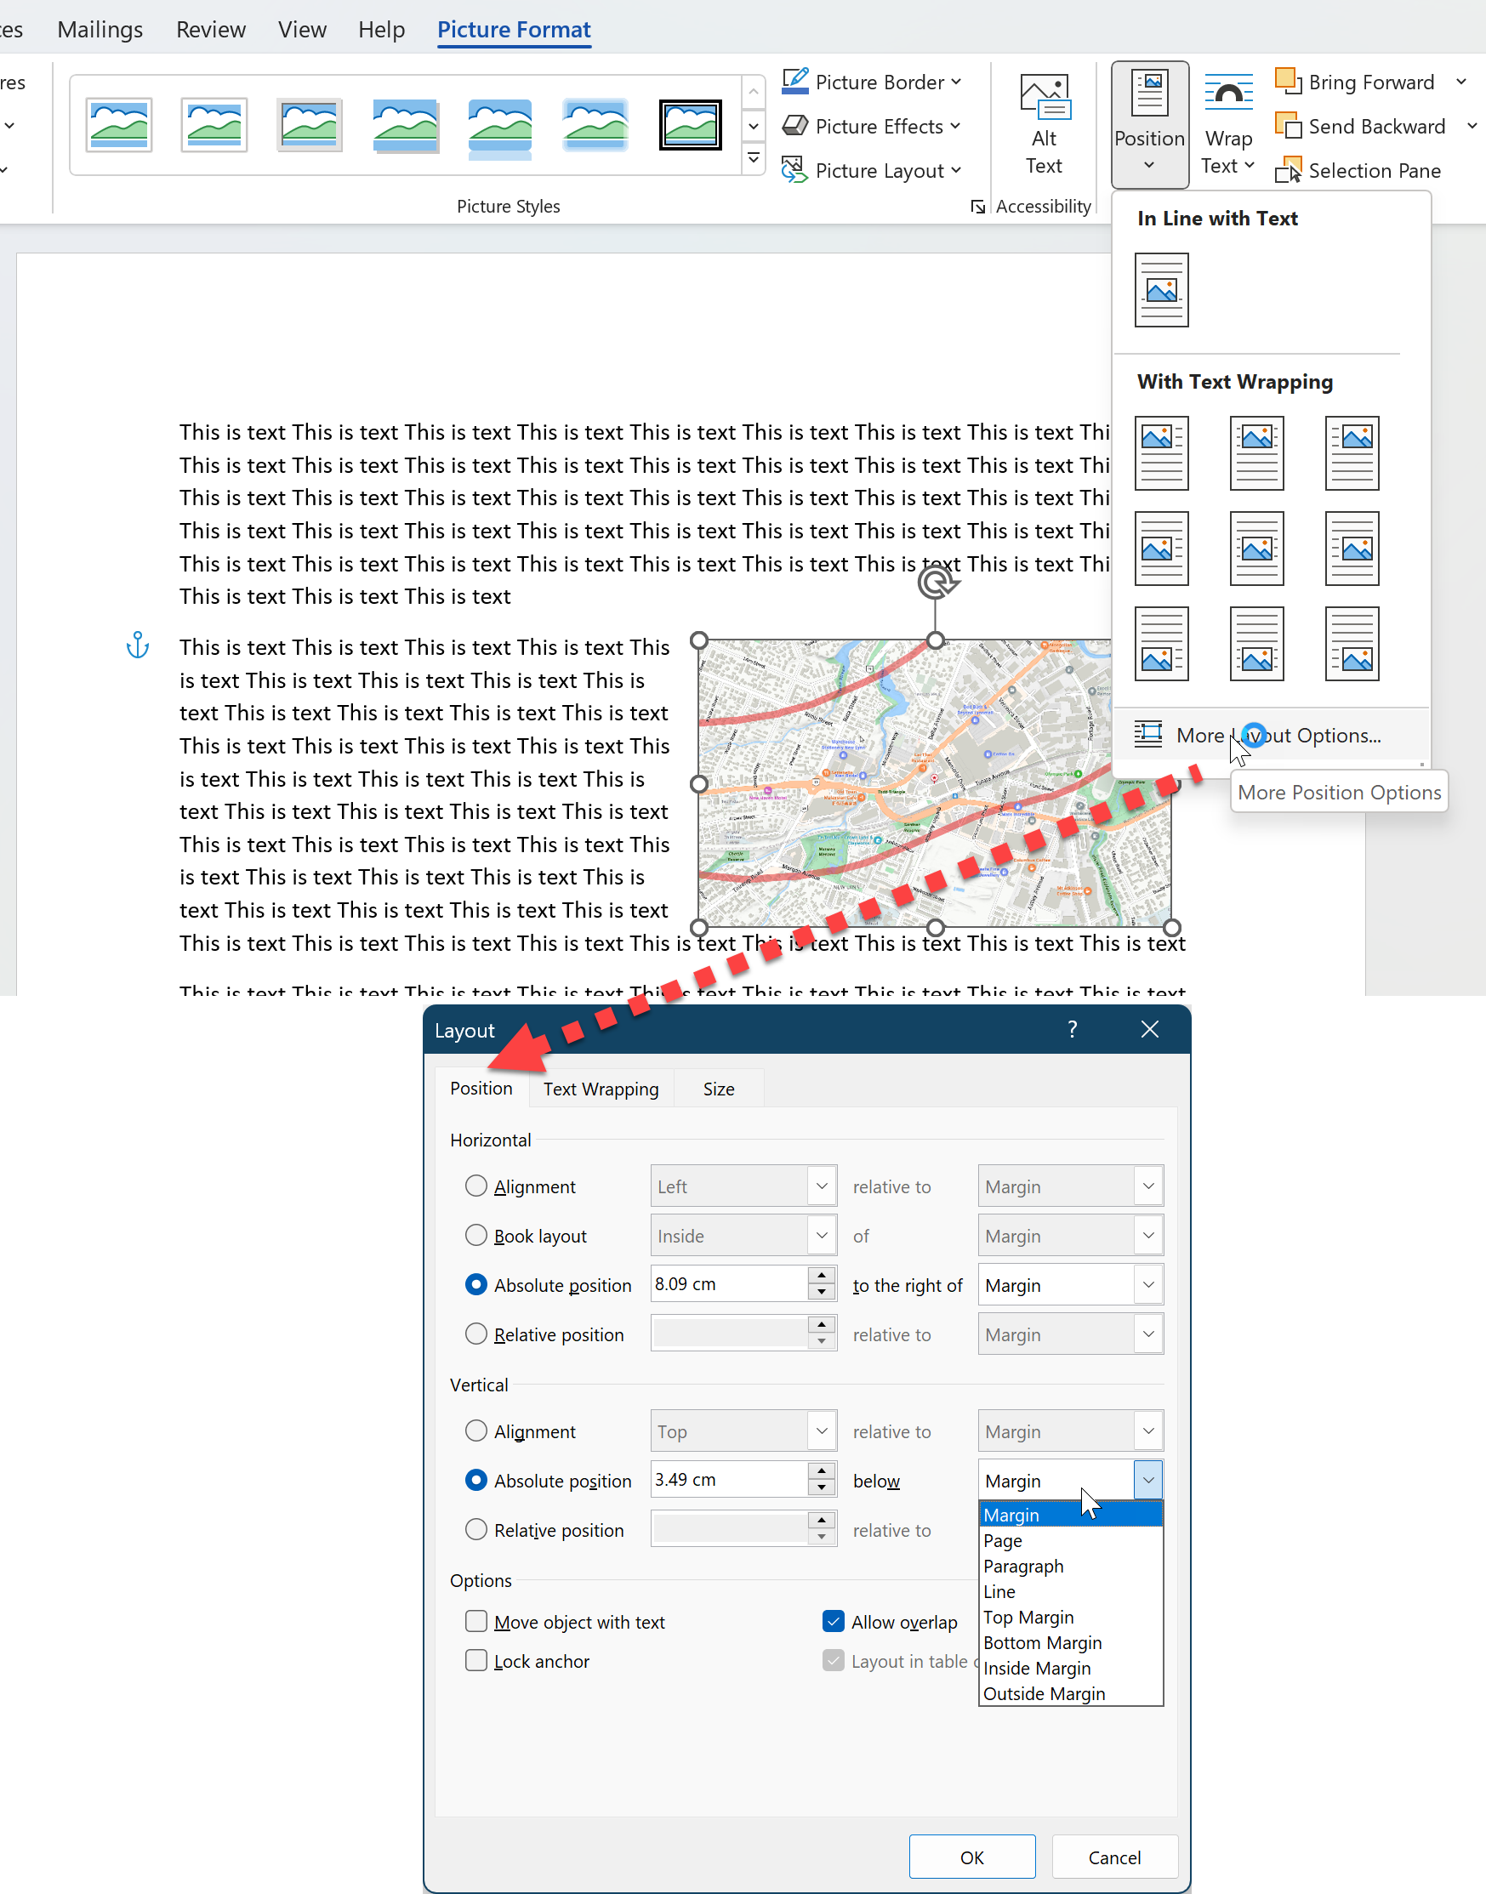Click the rotation handle above the map
The height and width of the screenshot is (1894, 1486).
pos(936,583)
